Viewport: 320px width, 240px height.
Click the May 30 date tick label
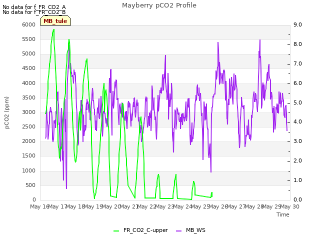click(290, 206)
